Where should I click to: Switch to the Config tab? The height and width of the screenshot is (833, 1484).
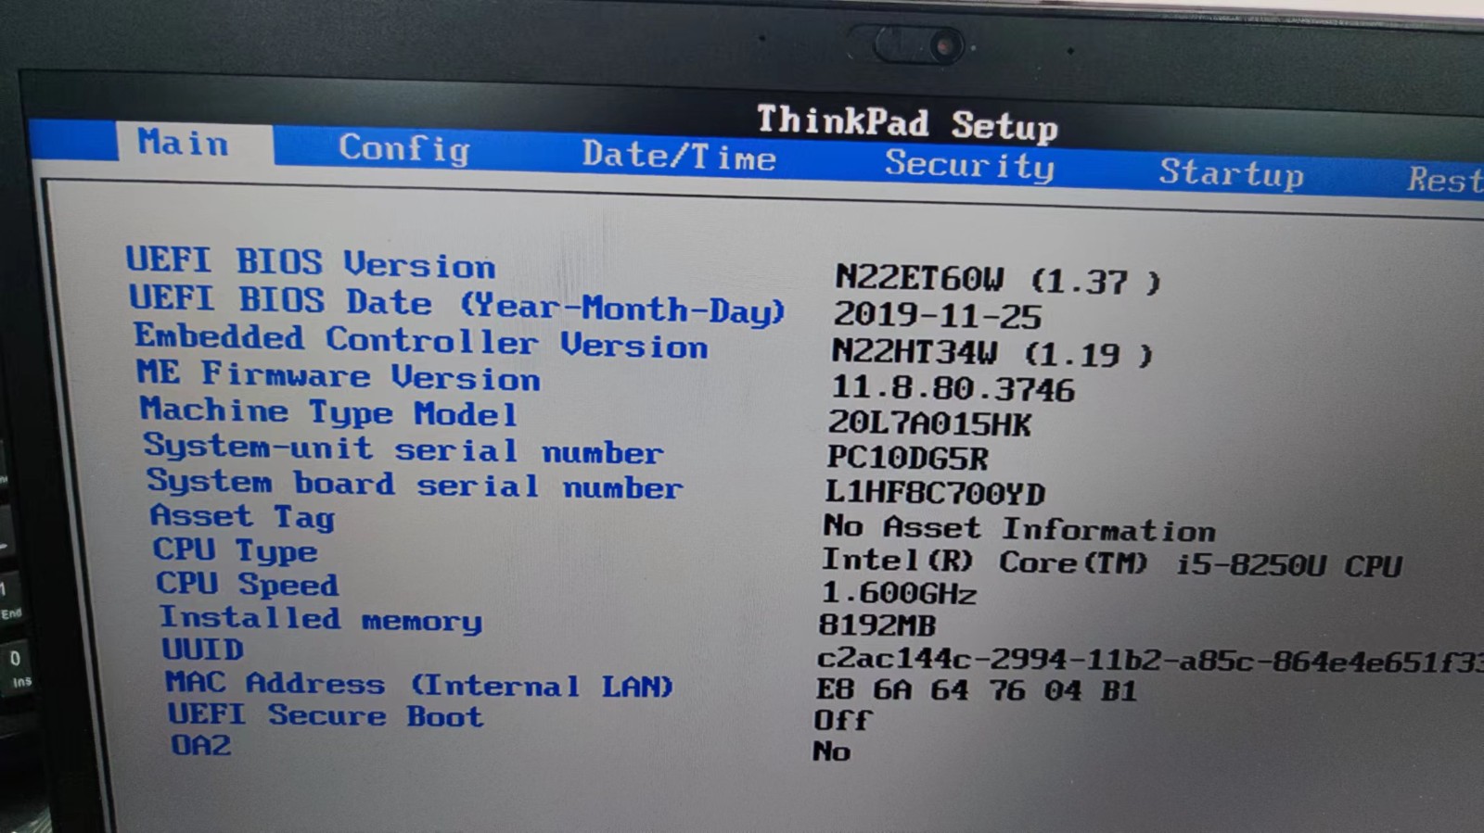coord(403,148)
